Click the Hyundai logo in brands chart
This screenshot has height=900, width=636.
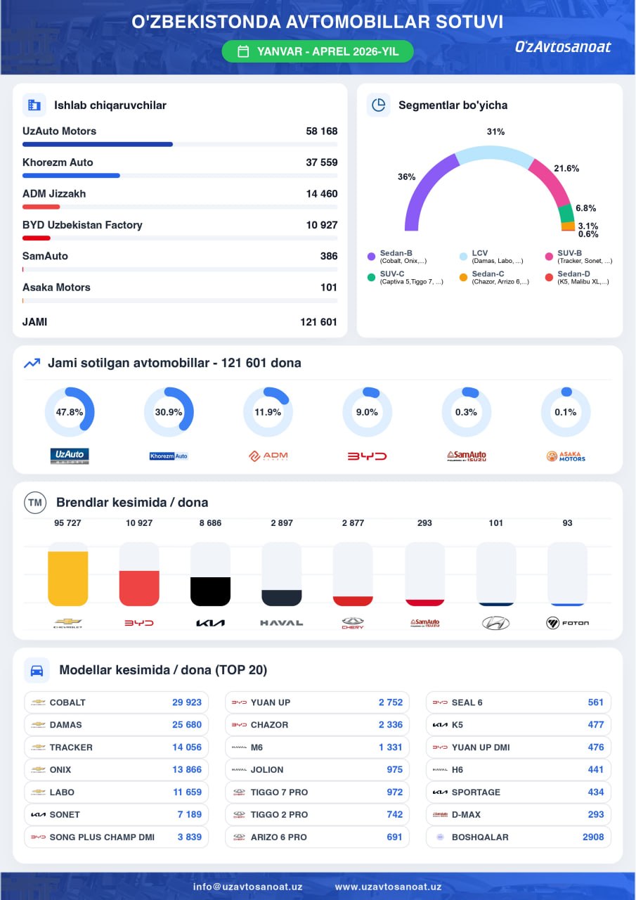(x=496, y=623)
